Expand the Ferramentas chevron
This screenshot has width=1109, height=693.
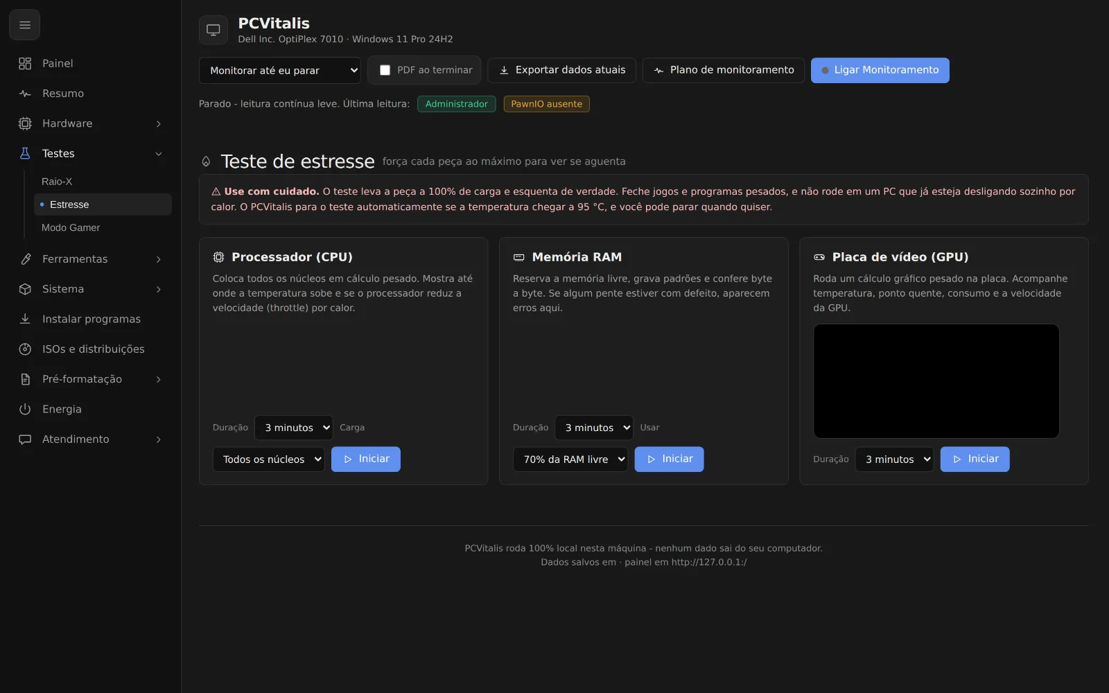[159, 259]
